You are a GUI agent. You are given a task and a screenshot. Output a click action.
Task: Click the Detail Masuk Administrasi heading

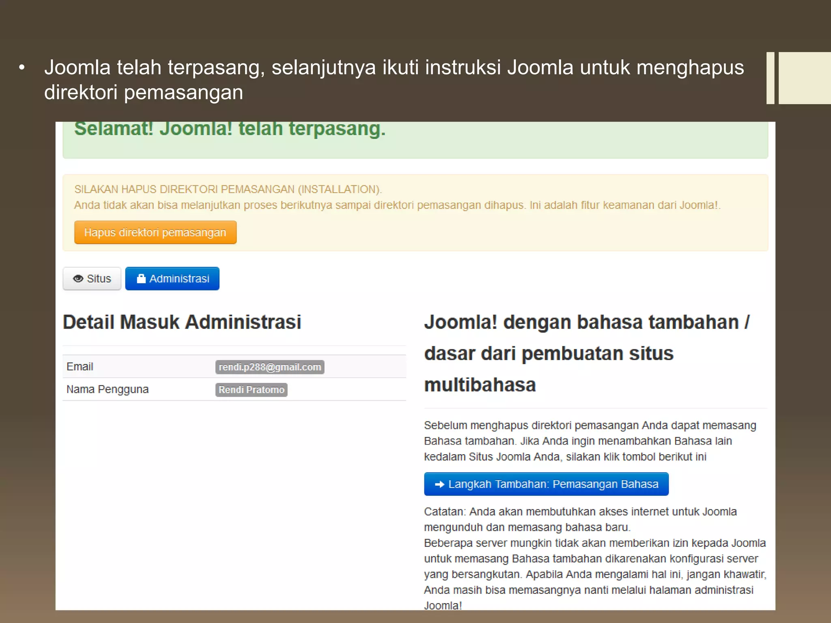click(x=182, y=322)
